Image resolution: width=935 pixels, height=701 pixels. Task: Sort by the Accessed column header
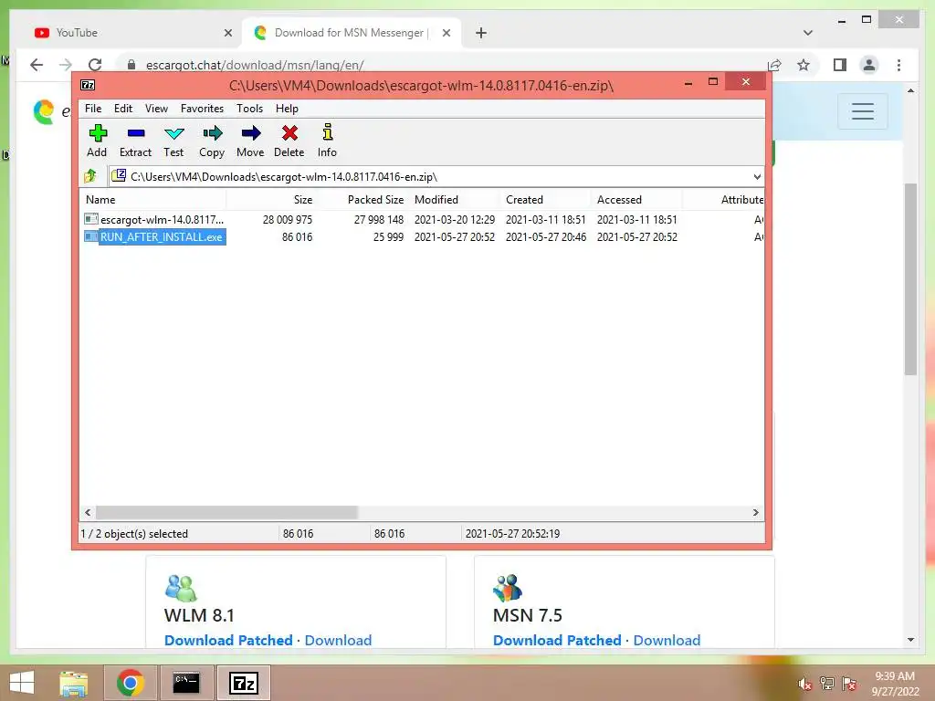click(x=636, y=200)
